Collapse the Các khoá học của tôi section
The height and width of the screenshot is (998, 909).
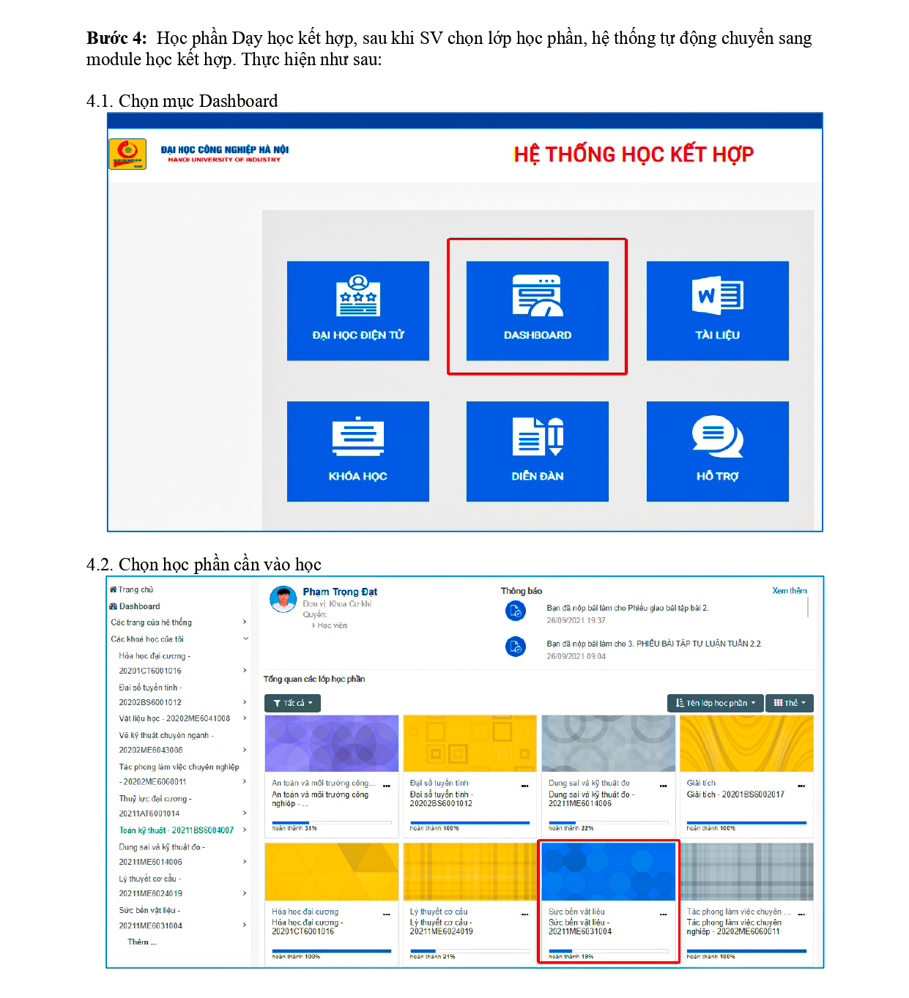(245, 638)
